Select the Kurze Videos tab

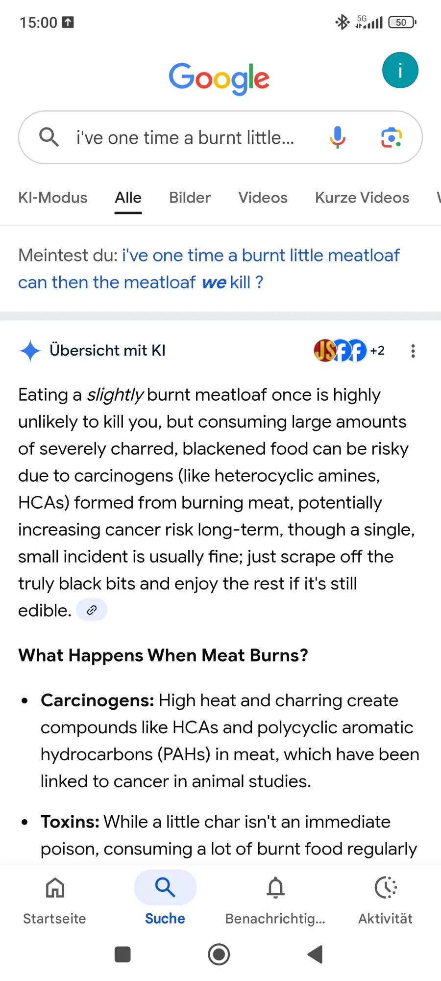point(362,198)
